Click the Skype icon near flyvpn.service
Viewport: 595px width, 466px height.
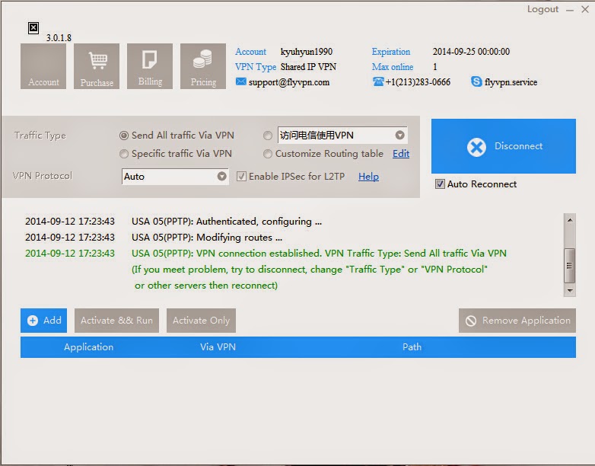tap(476, 81)
